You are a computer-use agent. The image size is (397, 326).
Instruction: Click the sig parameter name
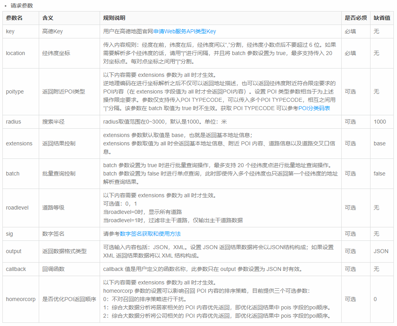click(x=9, y=234)
